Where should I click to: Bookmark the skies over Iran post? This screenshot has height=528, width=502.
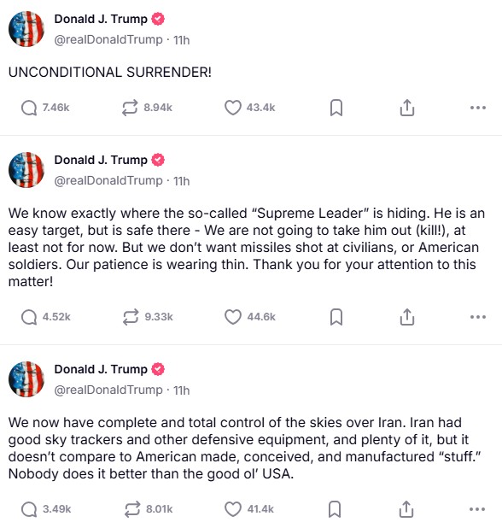335,509
